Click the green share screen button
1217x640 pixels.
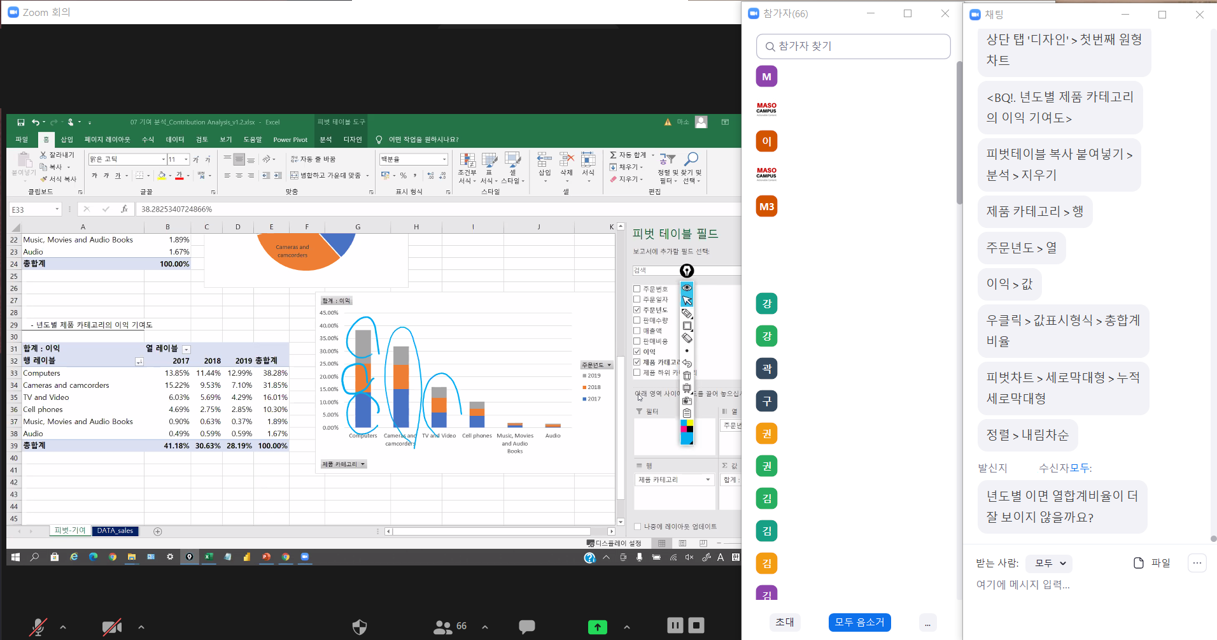597,627
